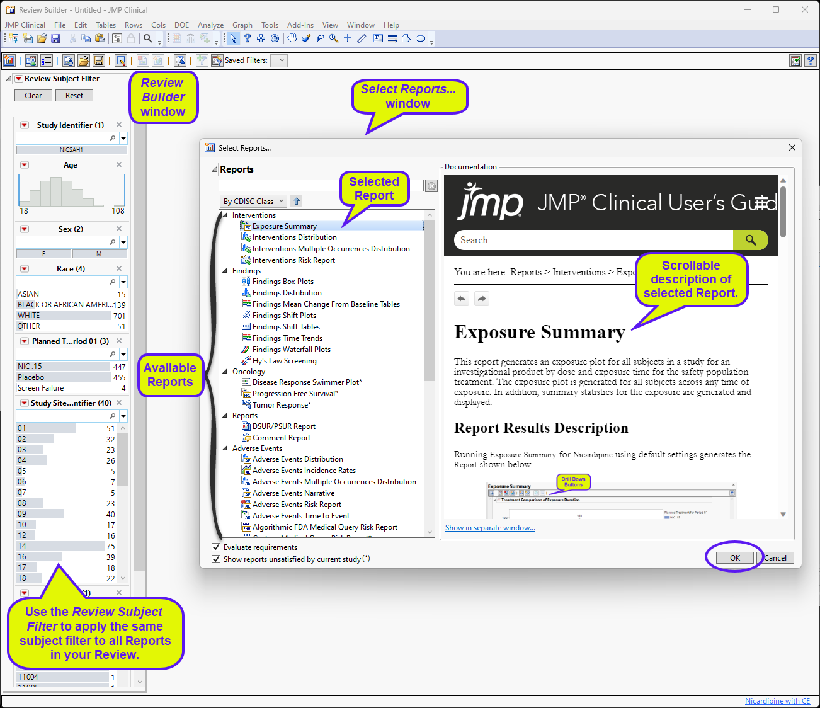Open Show in separate window link
820x708 pixels.
(x=490, y=528)
